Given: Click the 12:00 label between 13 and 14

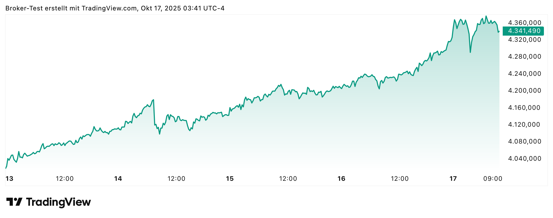Looking at the screenshot, I should [65, 179].
